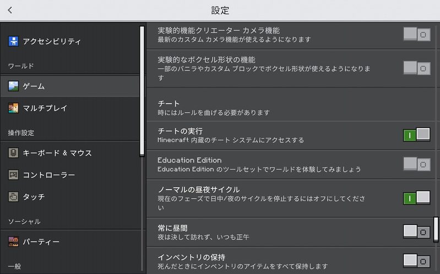Enable 実験的機能クリエーター カメラ機能 toggle
This screenshot has width=440, height=274.
coord(417,34)
